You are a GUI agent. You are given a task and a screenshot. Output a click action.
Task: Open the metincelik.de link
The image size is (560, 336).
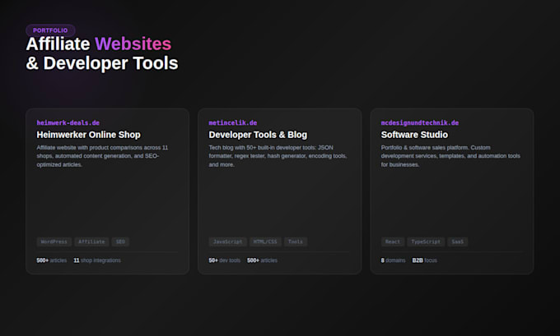click(x=233, y=122)
